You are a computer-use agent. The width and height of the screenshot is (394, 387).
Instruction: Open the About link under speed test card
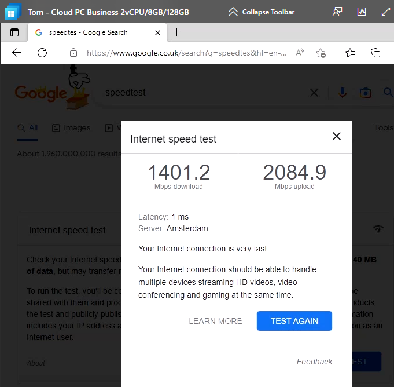pyautogui.click(x=36, y=363)
